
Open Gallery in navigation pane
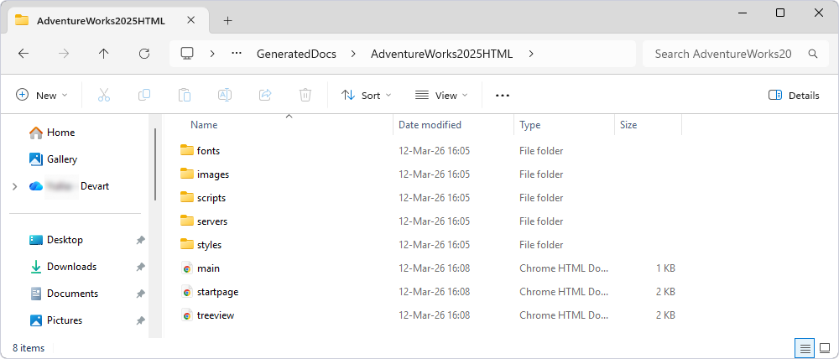(x=54, y=159)
